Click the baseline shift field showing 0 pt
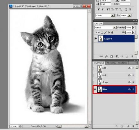 (106, 4)
